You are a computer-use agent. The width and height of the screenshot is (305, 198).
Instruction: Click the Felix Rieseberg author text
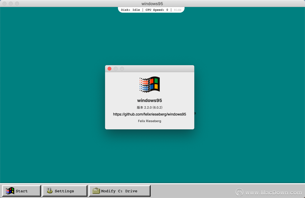tap(149, 121)
